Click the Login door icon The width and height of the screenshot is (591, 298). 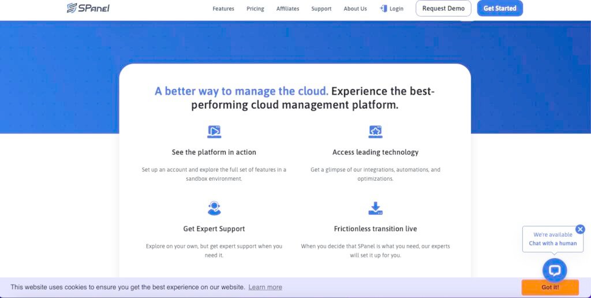tap(383, 9)
